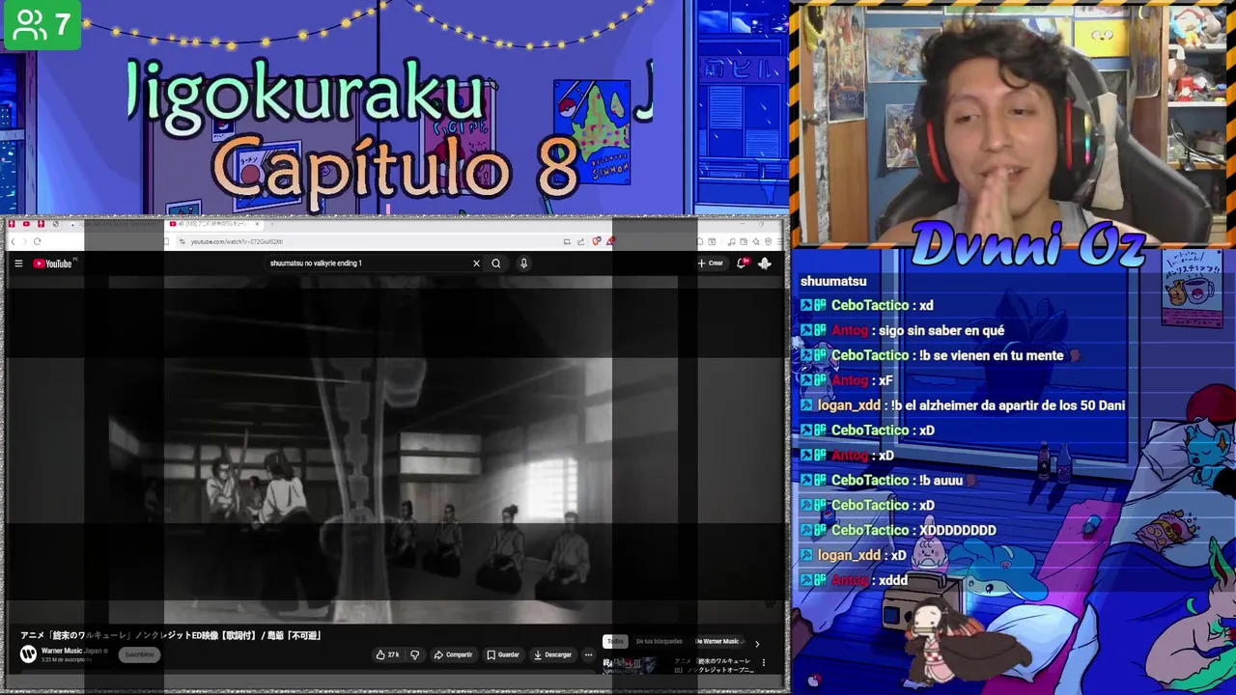Click the video title text below player
1236x695 pixels.
pos(171,635)
